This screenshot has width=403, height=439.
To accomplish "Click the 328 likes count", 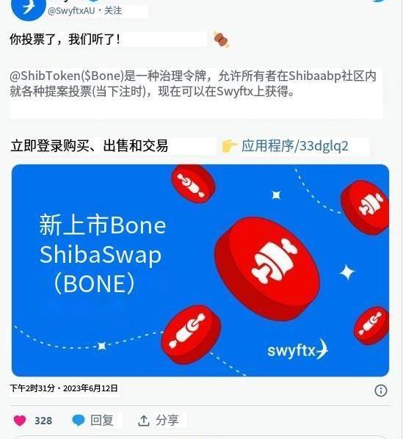I will click(43, 421).
